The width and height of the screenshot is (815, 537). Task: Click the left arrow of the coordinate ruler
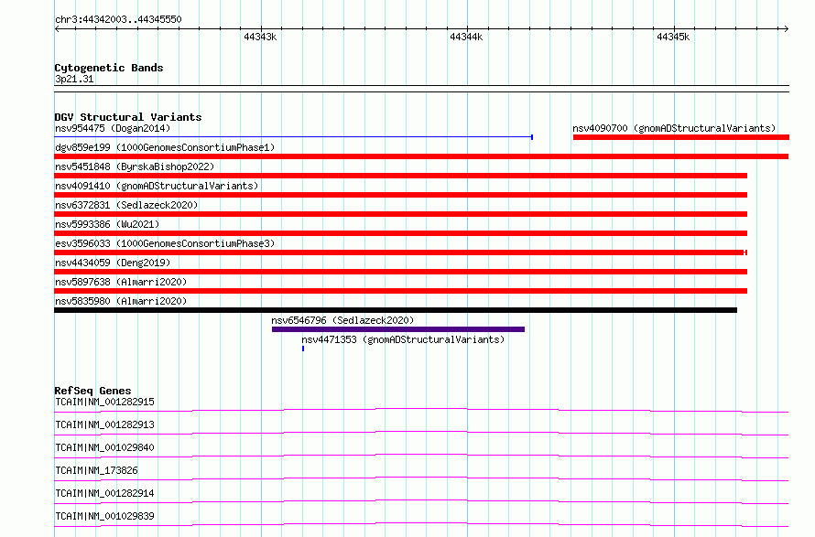pos(57,28)
